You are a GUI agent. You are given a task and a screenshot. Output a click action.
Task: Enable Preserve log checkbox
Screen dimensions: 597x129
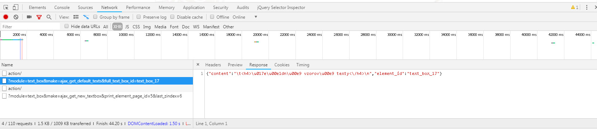(139, 16)
